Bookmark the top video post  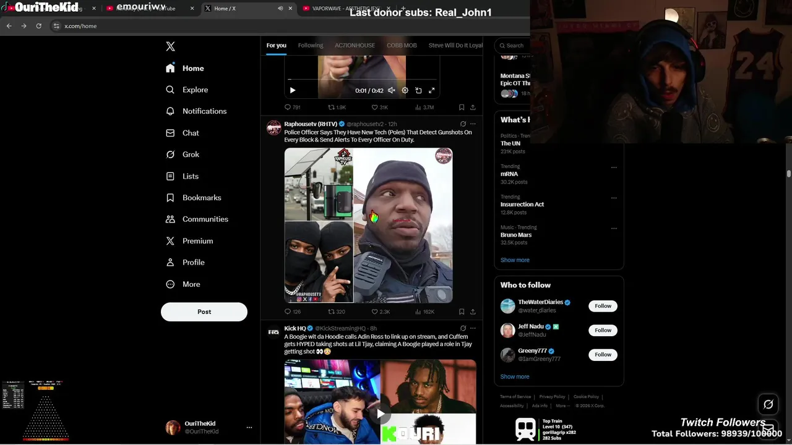pos(462,108)
